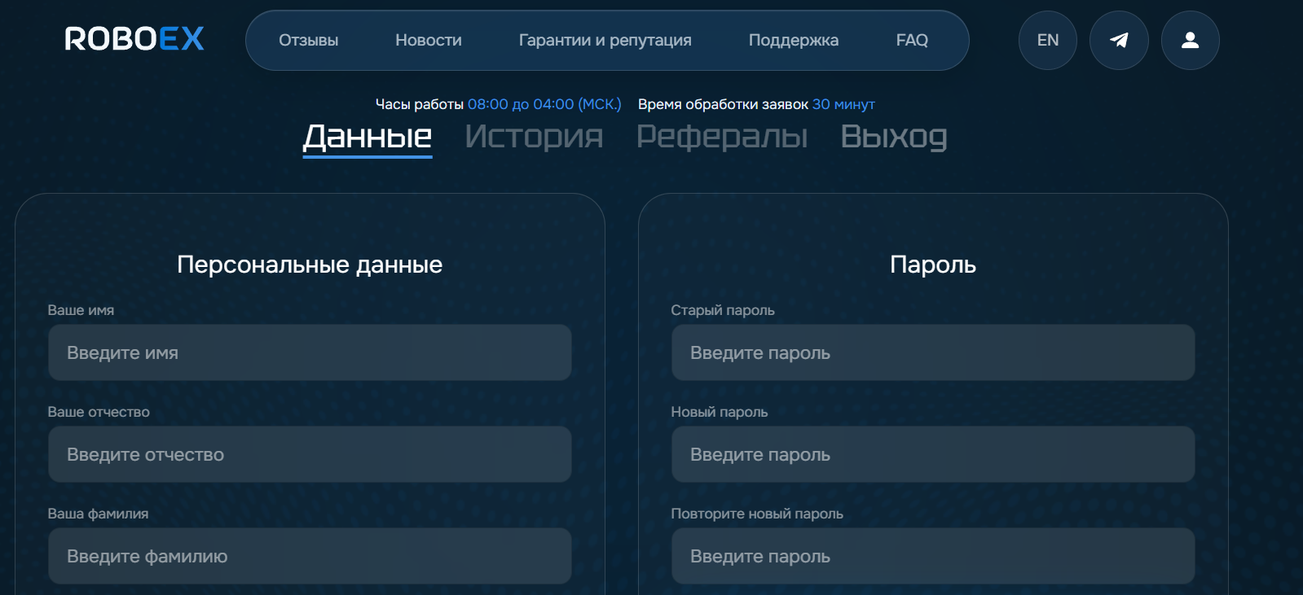The width and height of the screenshot is (1303, 595).
Task: Click the Пароль section heading
Action: (933, 265)
